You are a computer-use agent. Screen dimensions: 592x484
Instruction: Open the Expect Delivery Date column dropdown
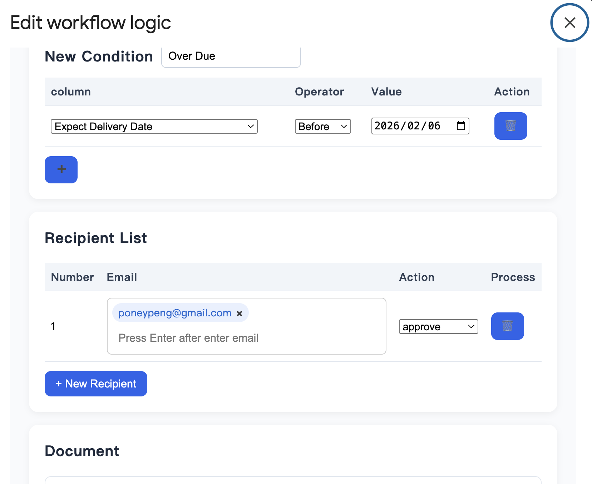154,127
